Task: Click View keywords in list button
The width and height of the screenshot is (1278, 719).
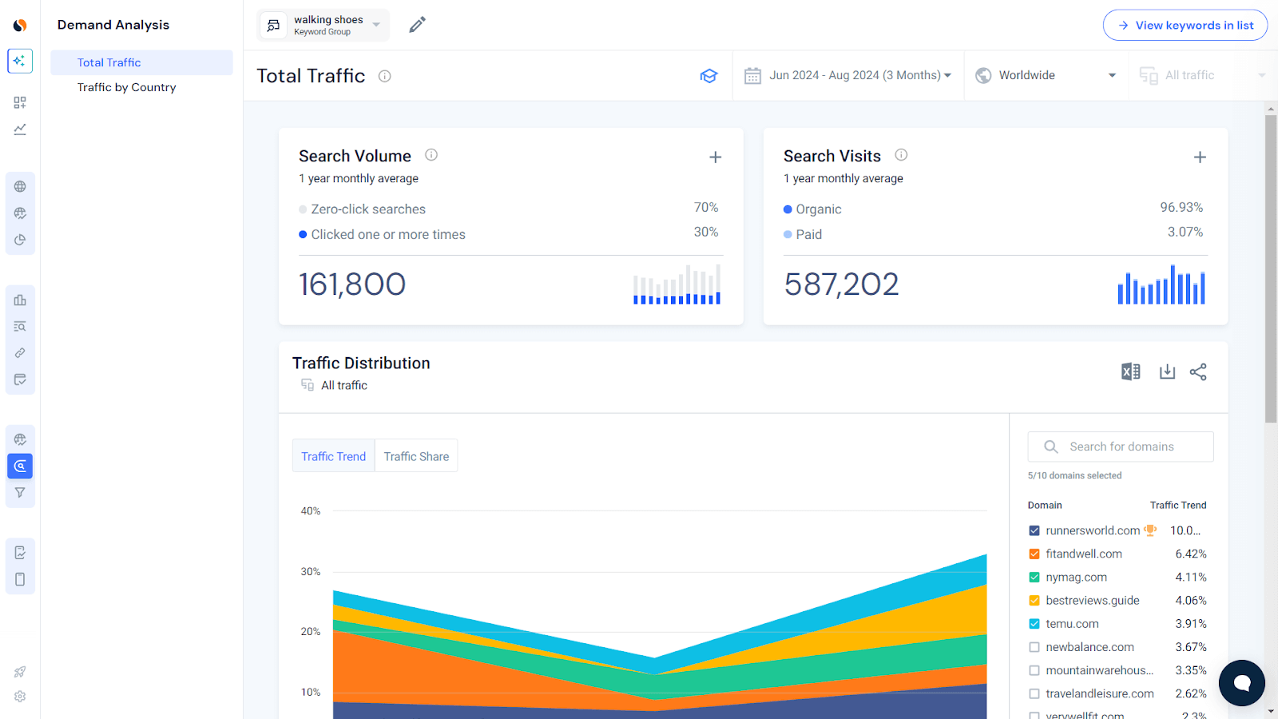Action: [1185, 25]
